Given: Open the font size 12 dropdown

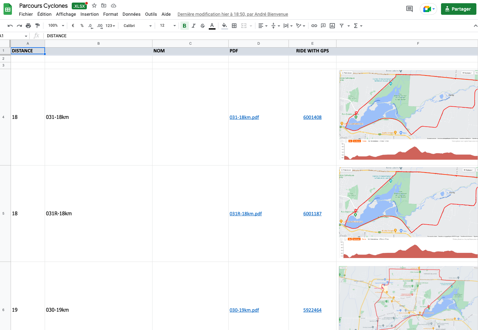Looking at the screenshot, I should [168, 26].
